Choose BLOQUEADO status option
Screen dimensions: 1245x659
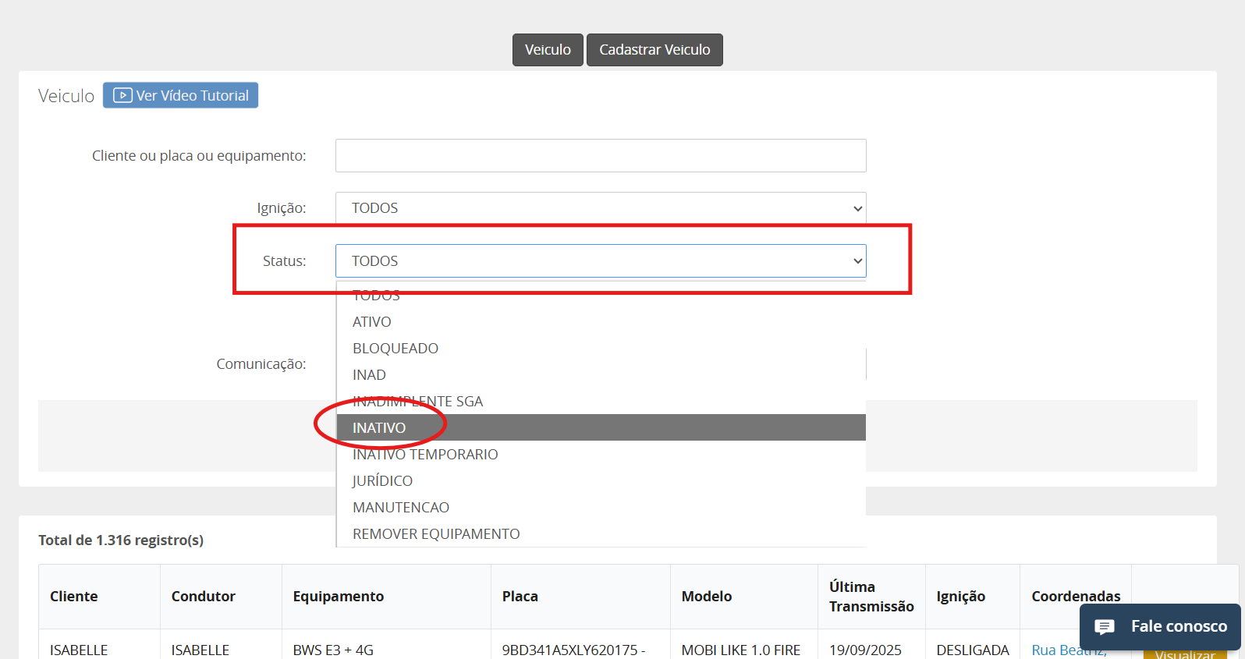click(x=395, y=349)
